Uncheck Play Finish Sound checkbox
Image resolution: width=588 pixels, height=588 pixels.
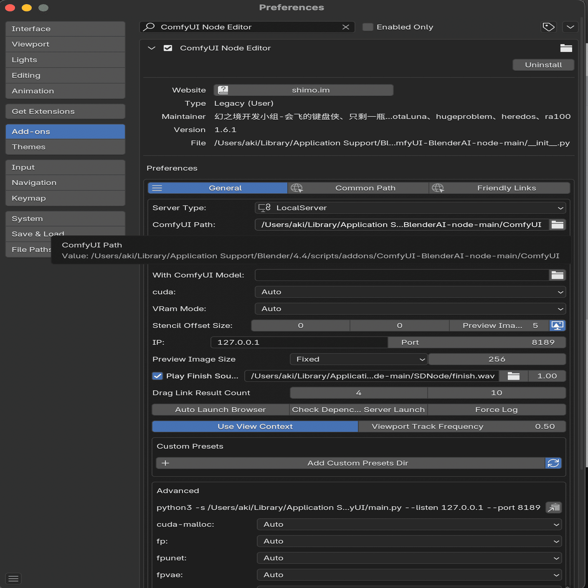coord(157,376)
